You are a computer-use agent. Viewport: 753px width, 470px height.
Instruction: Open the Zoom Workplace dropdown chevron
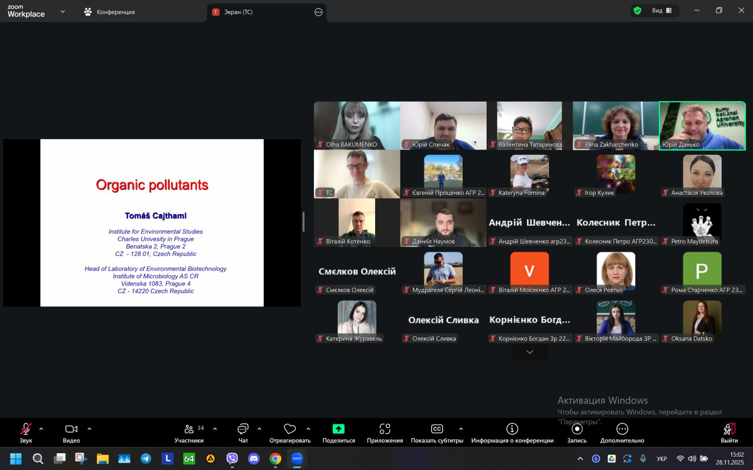click(x=63, y=12)
